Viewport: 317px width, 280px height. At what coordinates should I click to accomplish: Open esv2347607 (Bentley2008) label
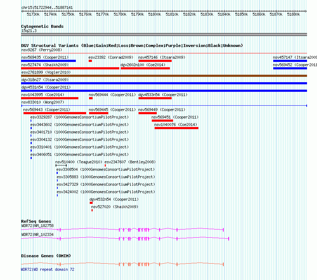pos(130,162)
